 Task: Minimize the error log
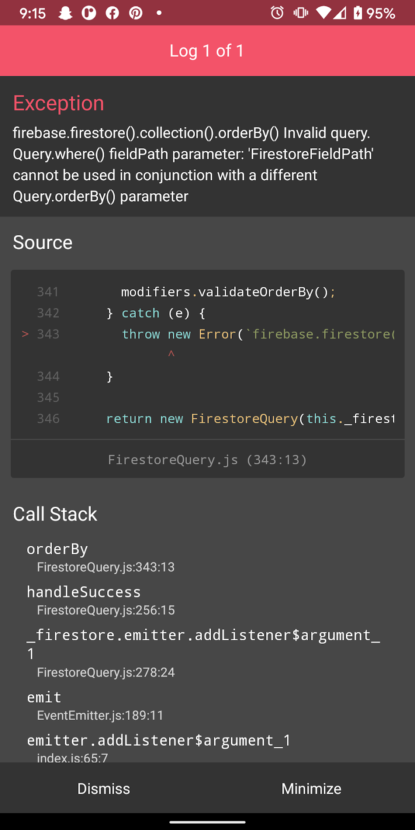point(311,788)
